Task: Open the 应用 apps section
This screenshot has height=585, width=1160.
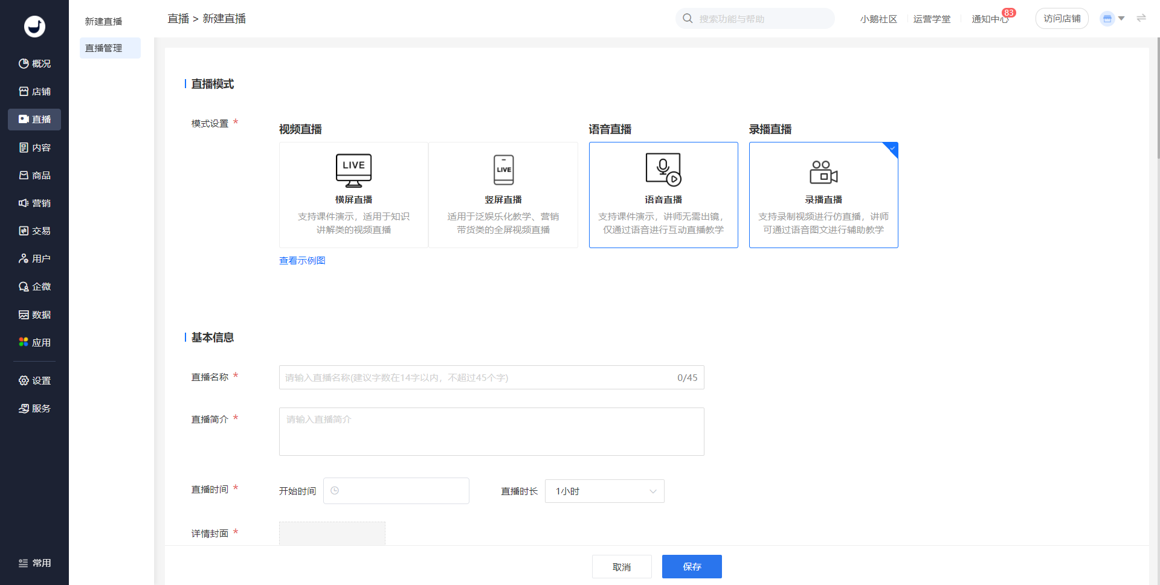Action: [34, 342]
